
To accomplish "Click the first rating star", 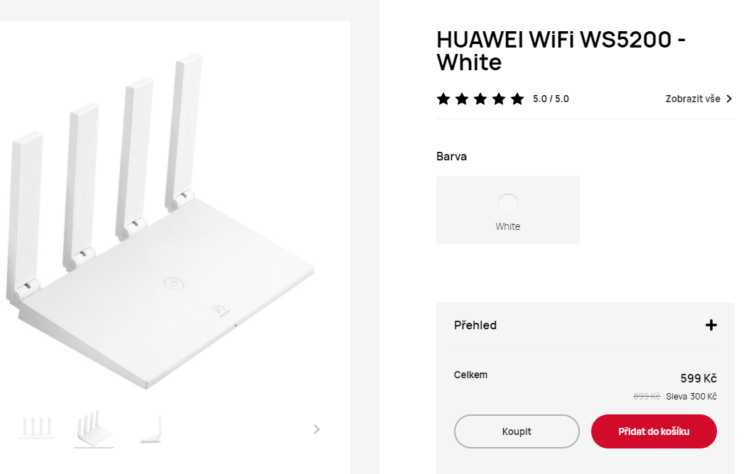I will coord(443,99).
